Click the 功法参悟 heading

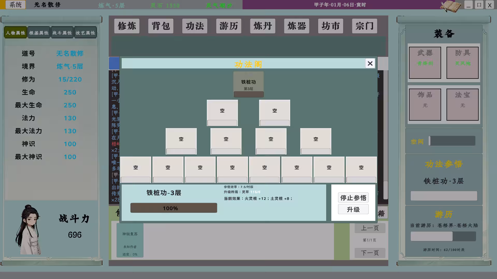click(x=444, y=164)
